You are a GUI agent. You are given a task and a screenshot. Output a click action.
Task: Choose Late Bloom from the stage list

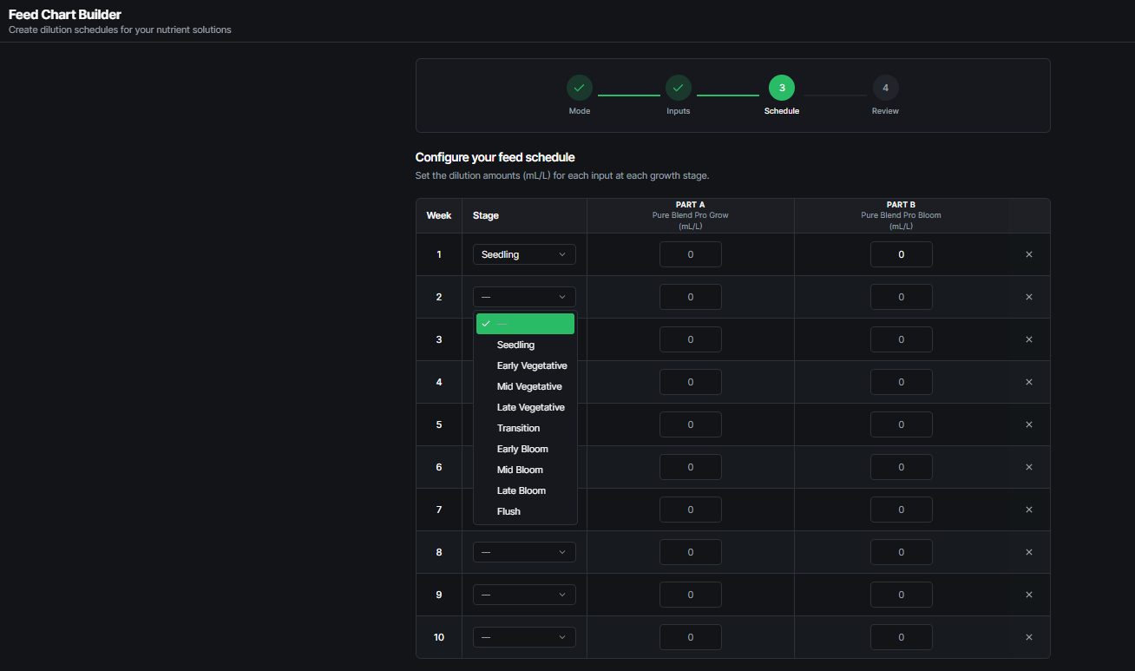click(525, 490)
